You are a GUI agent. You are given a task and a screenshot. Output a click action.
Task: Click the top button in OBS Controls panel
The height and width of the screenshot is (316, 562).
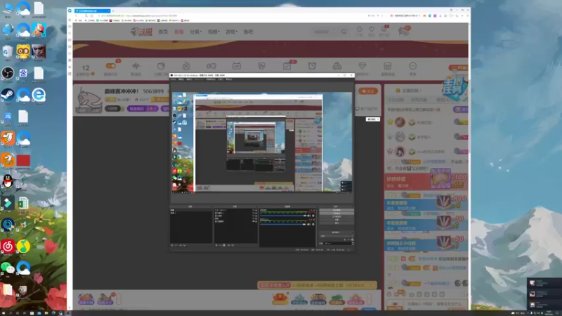[336, 210]
